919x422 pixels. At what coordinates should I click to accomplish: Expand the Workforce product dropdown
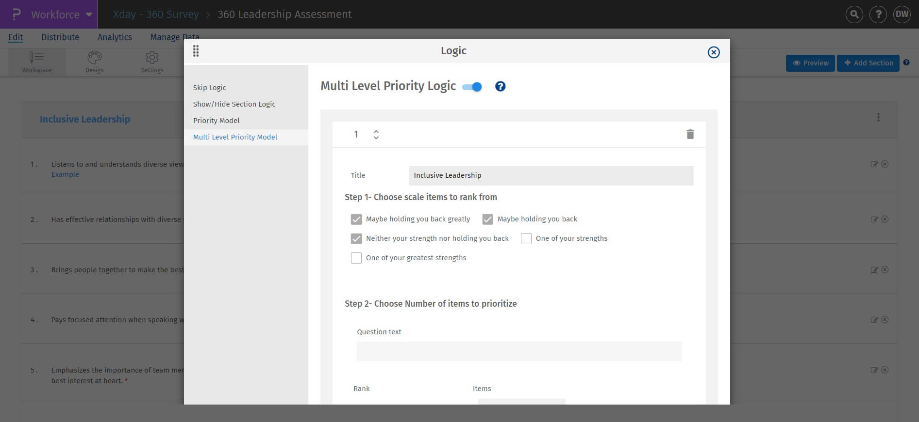point(89,15)
